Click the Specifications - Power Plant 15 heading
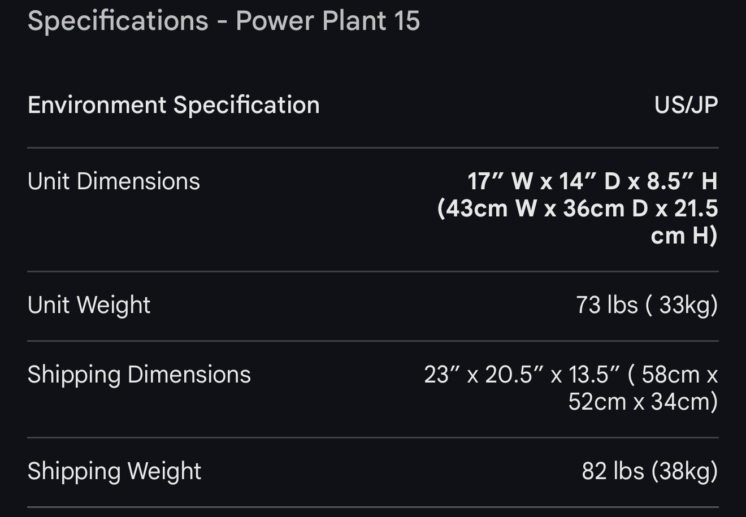This screenshot has width=746, height=517. point(223,21)
